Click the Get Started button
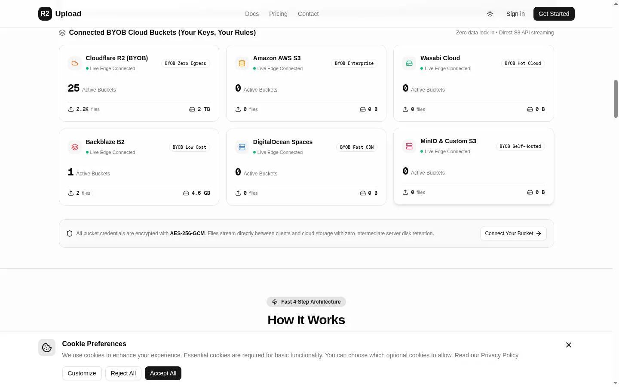619x387 pixels. [554, 14]
